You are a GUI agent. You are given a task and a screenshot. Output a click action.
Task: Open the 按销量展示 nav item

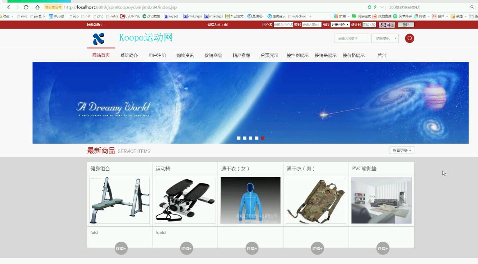[326, 55]
